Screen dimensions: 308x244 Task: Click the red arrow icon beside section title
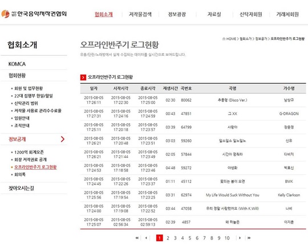point(83,78)
